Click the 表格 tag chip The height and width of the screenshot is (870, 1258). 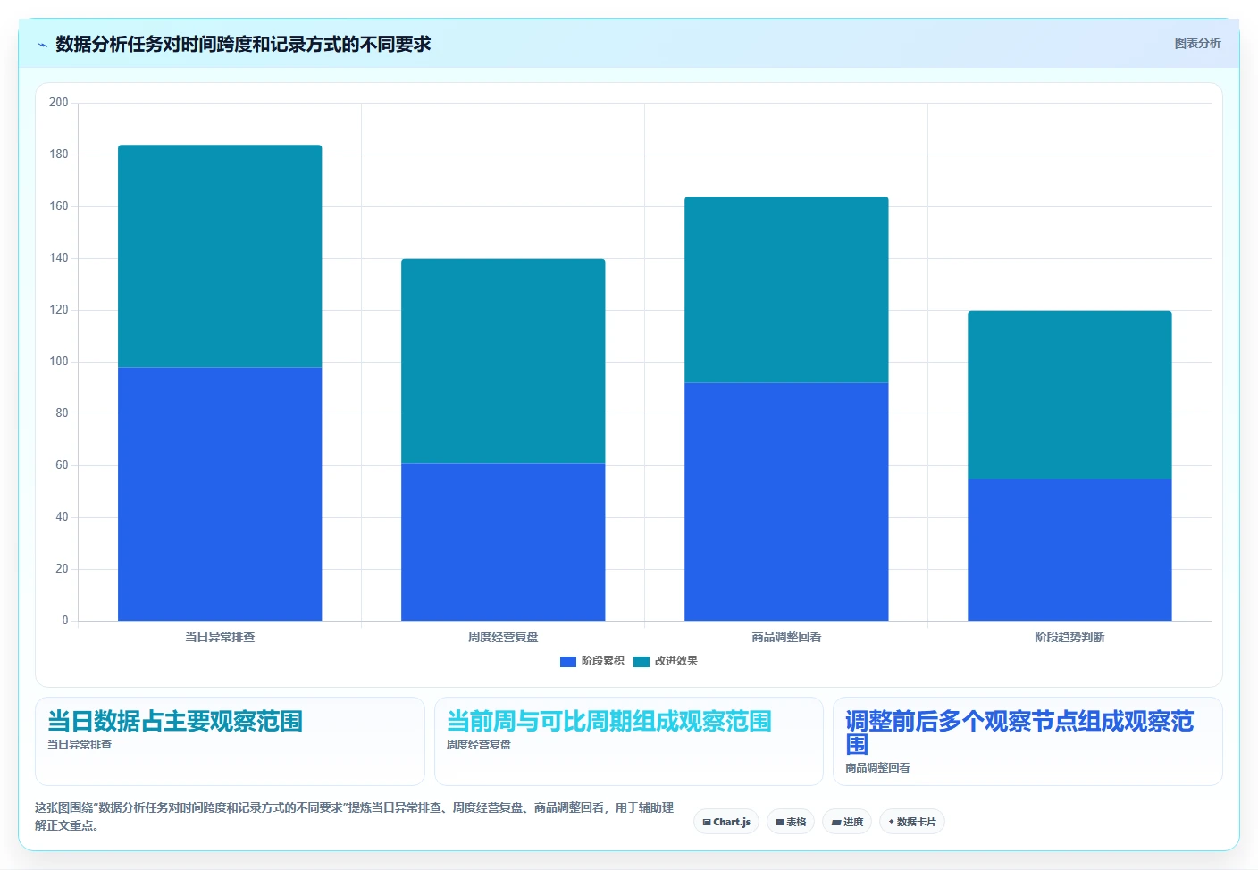click(x=791, y=822)
